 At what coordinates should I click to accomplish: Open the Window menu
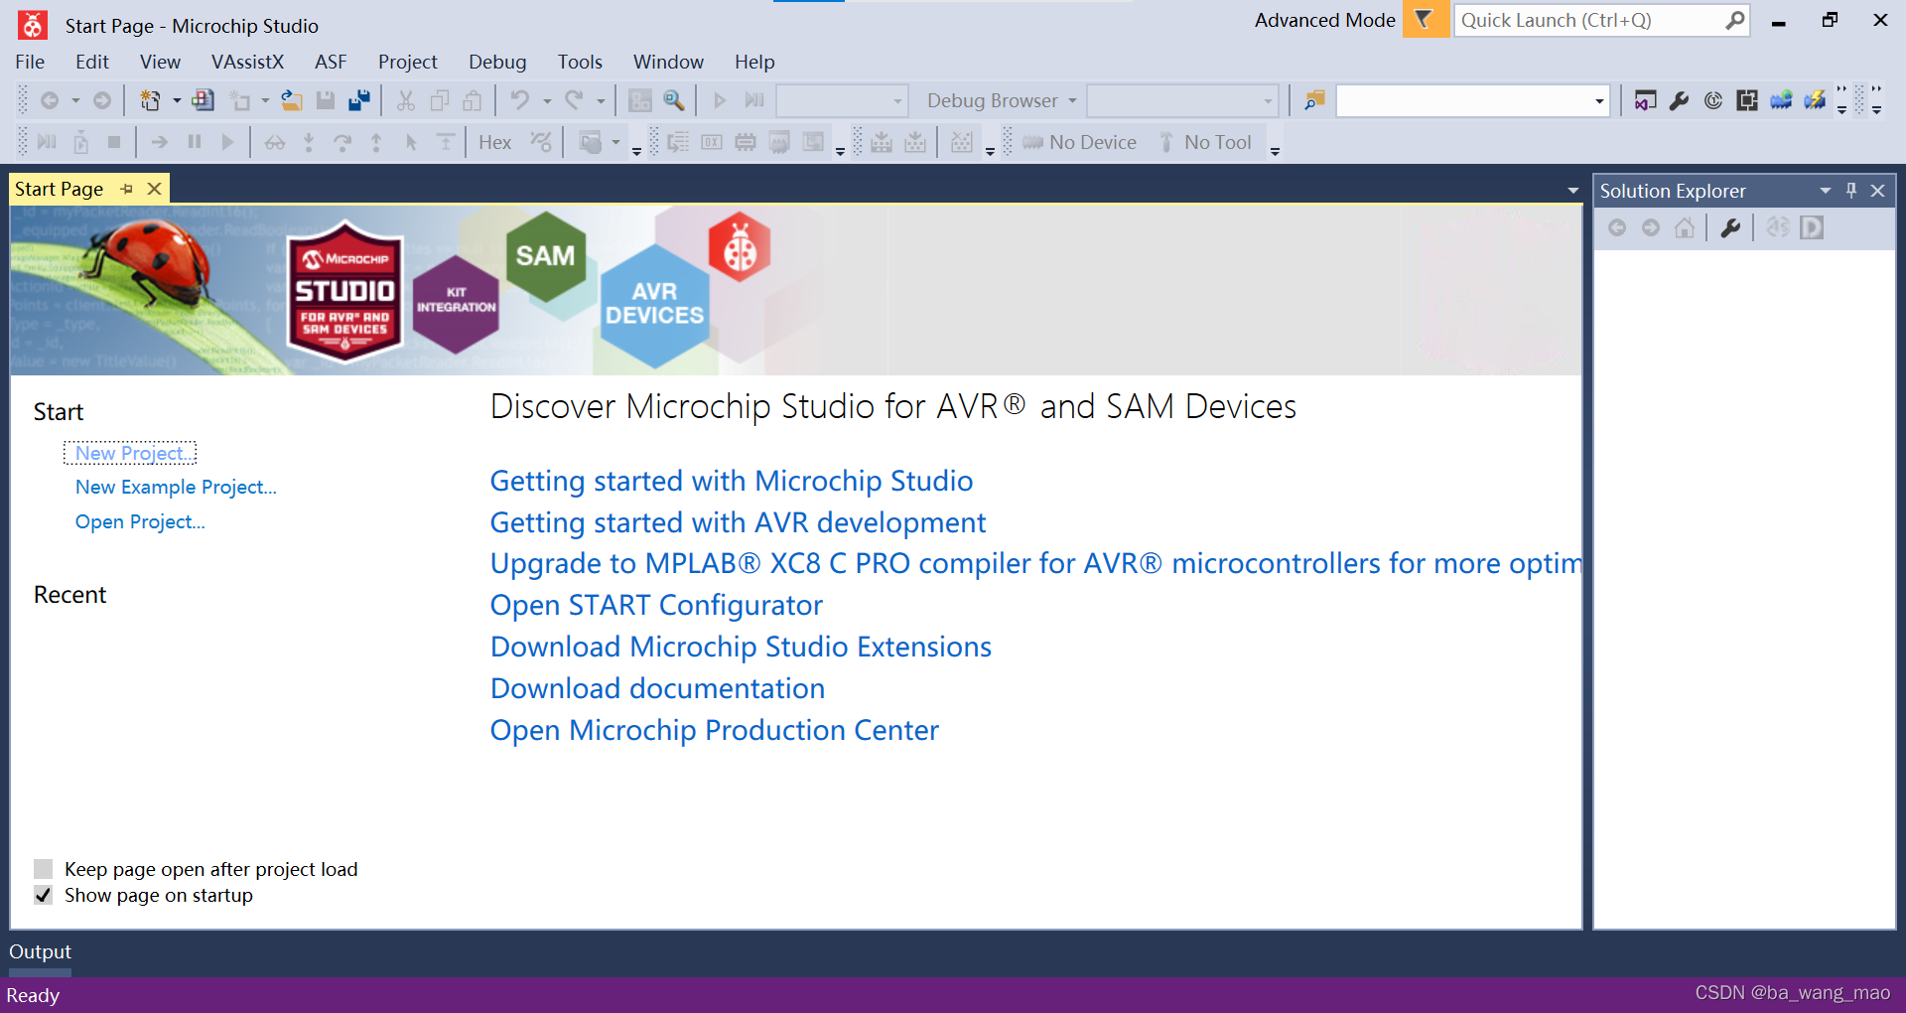[668, 62]
